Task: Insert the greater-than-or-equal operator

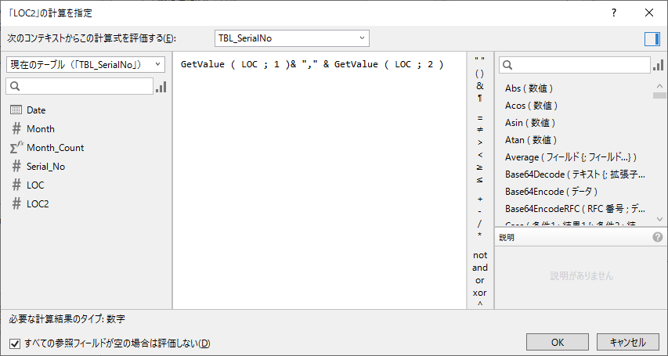Action: (x=480, y=167)
